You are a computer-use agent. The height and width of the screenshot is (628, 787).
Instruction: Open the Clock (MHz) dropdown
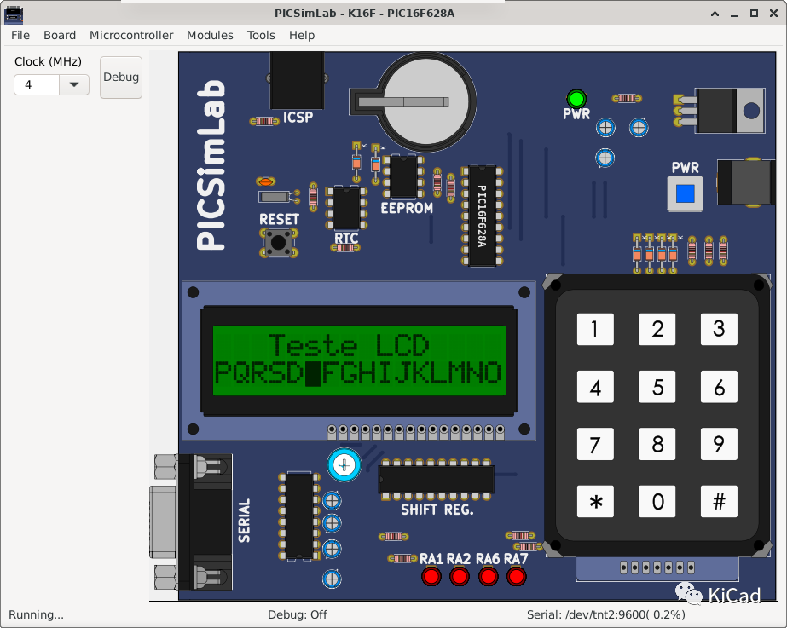coord(73,84)
